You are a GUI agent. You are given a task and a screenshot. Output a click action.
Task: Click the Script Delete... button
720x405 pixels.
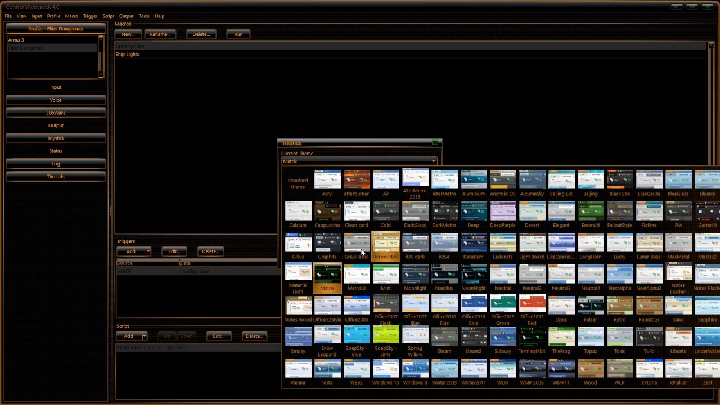255,336
